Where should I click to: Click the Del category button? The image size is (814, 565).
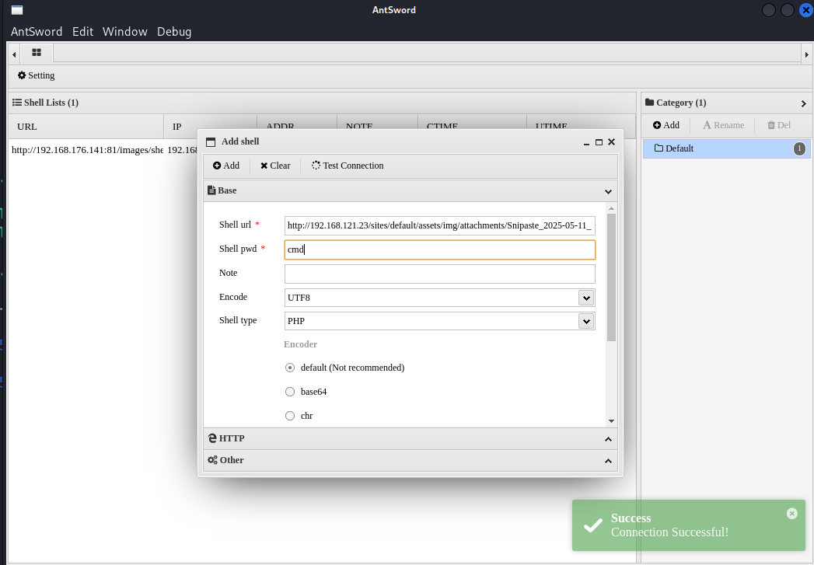[779, 125]
